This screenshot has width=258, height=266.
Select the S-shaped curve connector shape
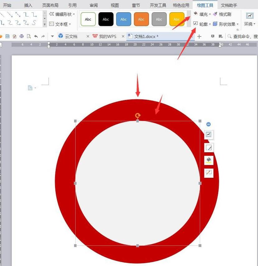pyautogui.click(x=34, y=22)
